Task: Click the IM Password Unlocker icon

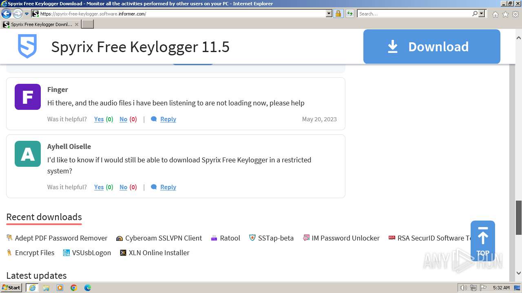Action: click(x=306, y=238)
